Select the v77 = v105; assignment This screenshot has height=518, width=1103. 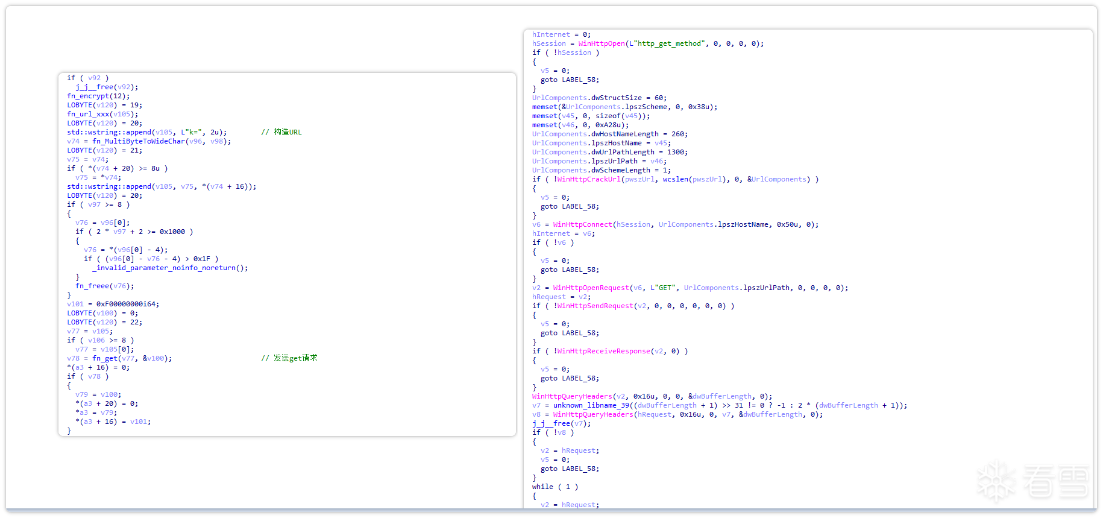coord(90,331)
